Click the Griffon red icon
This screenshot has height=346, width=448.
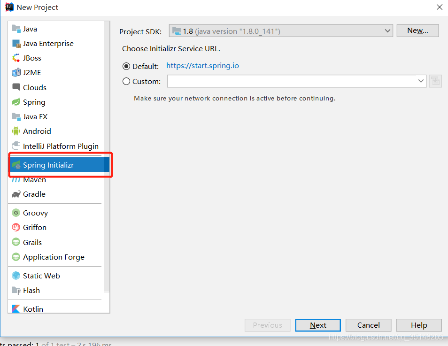[16, 227]
